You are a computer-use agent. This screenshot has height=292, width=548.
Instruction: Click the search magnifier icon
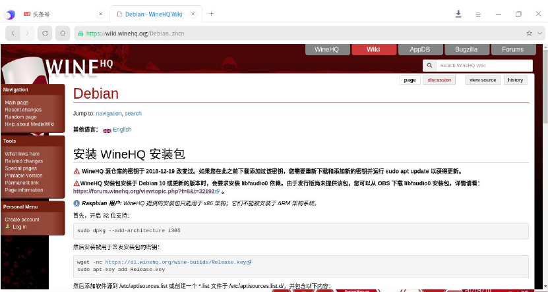pos(429,65)
